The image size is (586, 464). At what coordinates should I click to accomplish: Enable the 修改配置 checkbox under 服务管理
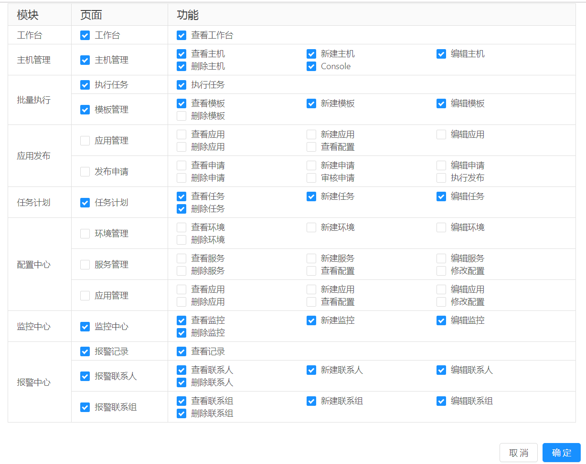click(x=441, y=270)
